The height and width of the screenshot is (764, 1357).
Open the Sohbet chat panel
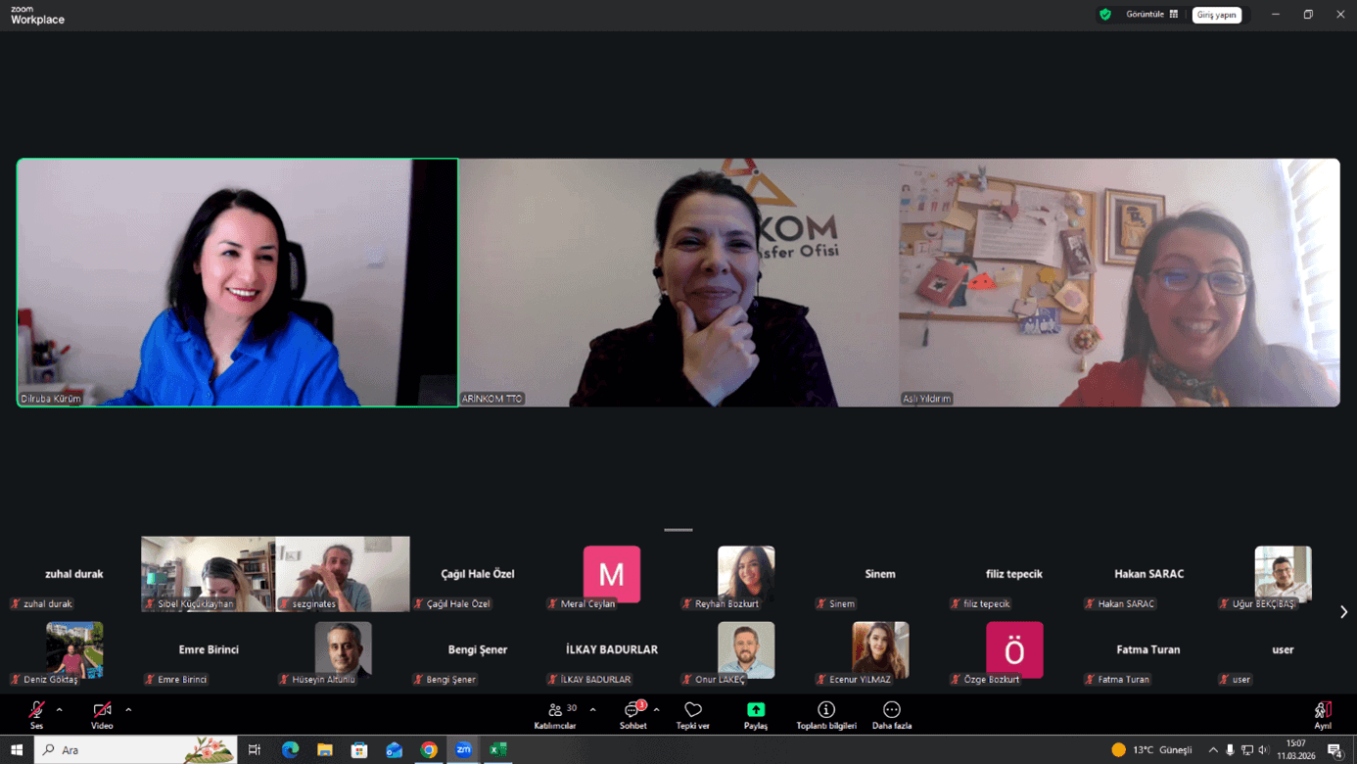[632, 714]
